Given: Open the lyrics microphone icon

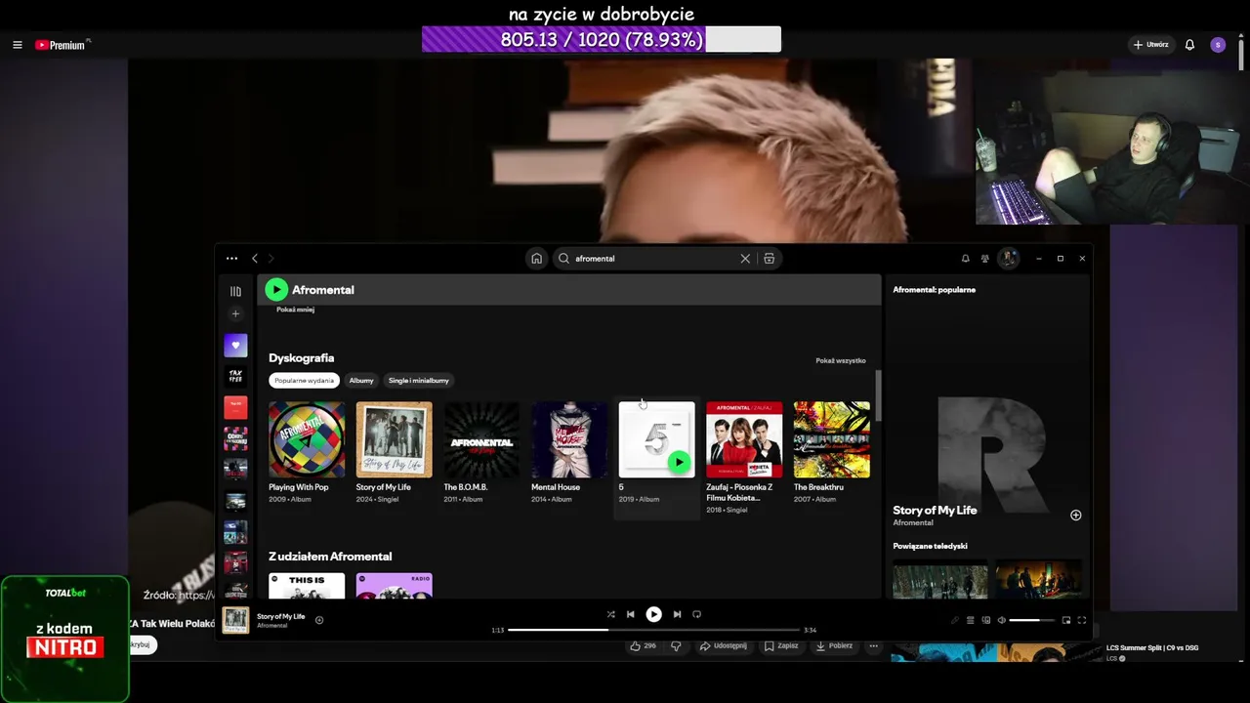Looking at the screenshot, I should 955,620.
